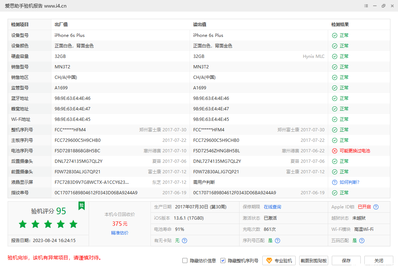Restore the window using the title bar button

(384, 6)
